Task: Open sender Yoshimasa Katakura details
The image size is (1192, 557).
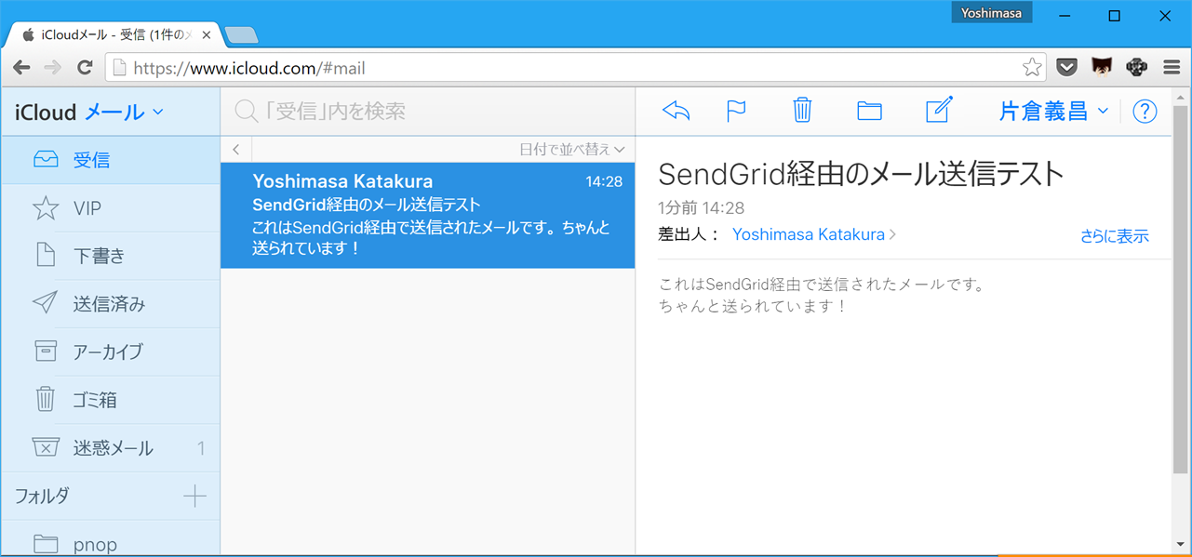Action: [x=809, y=234]
